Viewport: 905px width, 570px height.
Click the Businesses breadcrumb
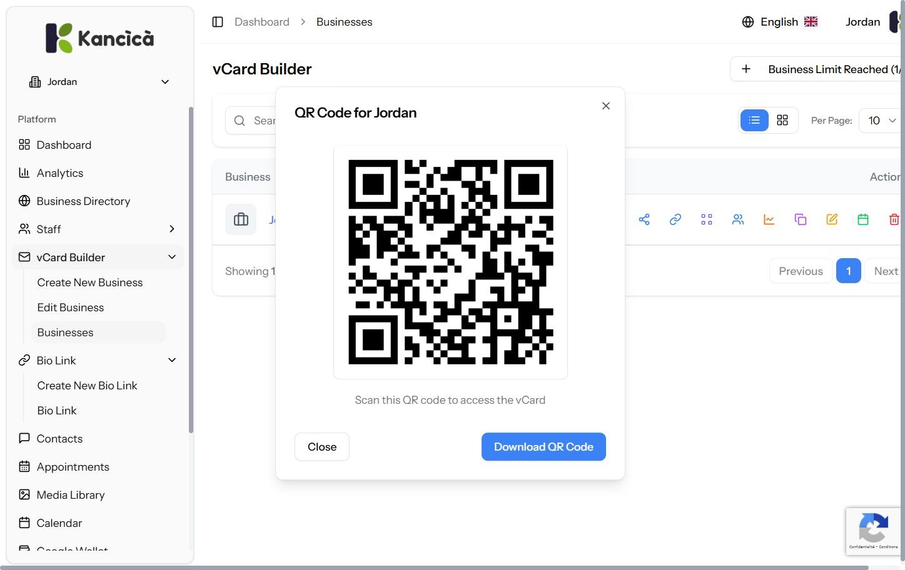pos(344,22)
